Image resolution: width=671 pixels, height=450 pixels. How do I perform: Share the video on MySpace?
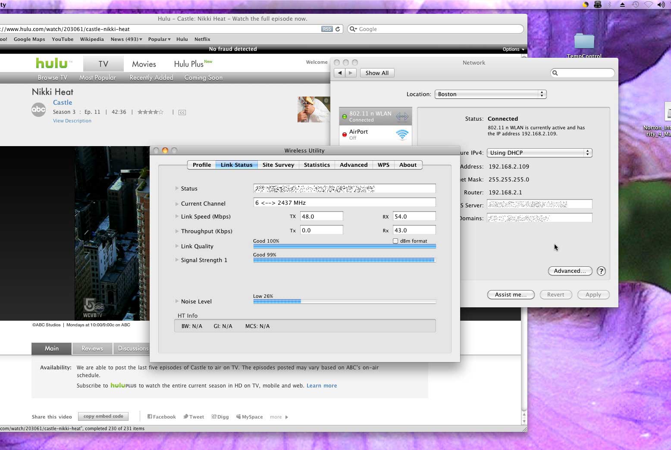(x=249, y=417)
